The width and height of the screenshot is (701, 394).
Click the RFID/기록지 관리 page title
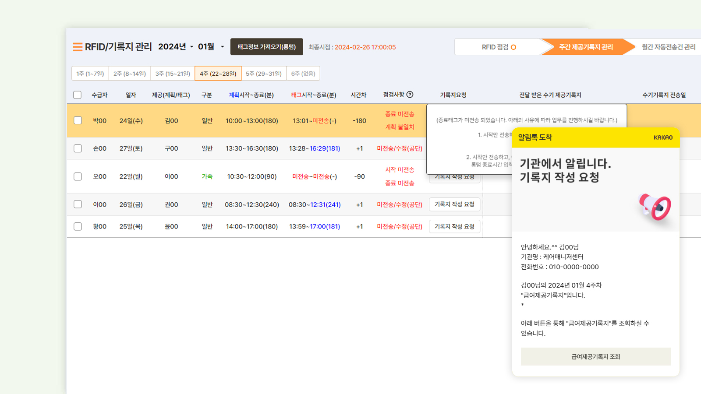coord(118,47)
